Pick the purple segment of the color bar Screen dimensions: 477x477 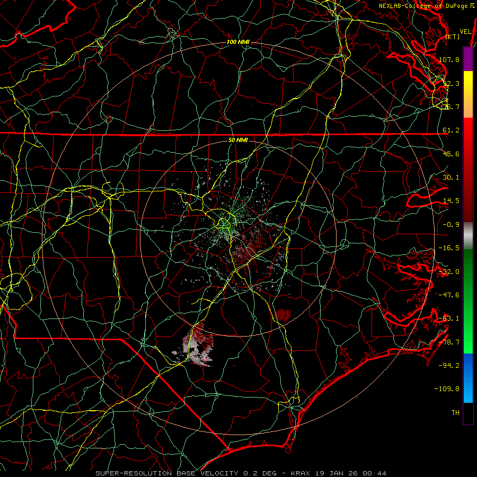[x=468, y=59]
